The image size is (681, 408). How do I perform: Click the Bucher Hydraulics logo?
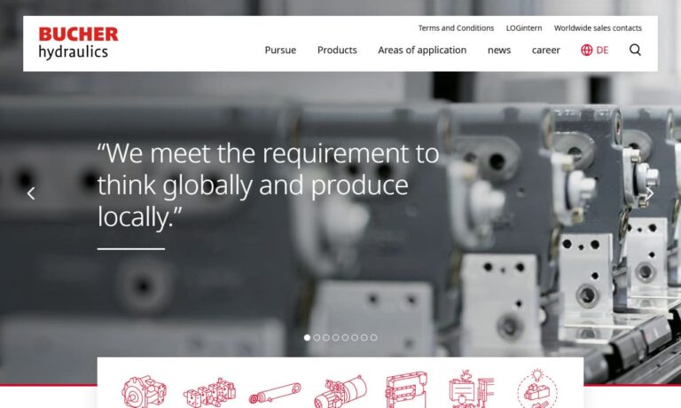coord(78,43)
